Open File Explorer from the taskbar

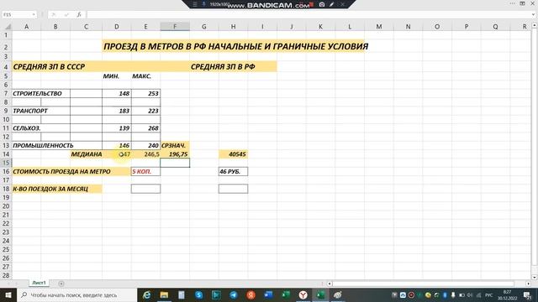coord(164,294)
